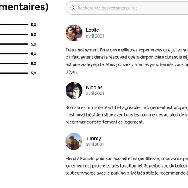The width and height of the screenshot is (188, 188).
Task: Click the 'avril 2021' date under Leslie
Action: pos(95,36)
